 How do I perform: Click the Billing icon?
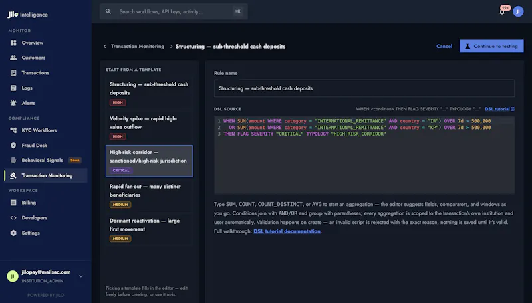[13, 203]
